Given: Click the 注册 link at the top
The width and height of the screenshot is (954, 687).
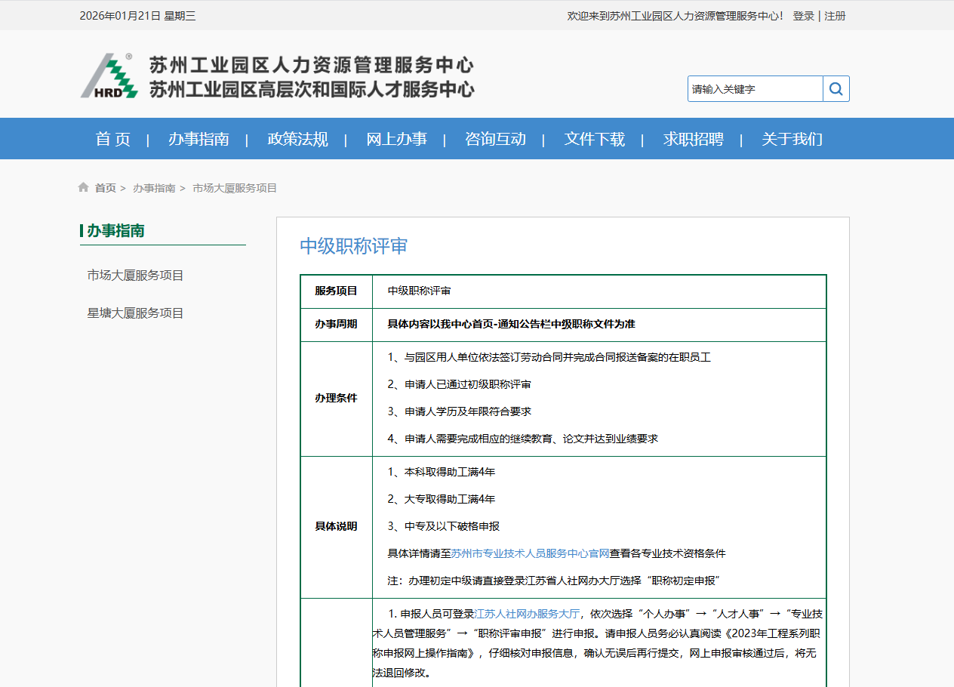Looking at the screenshot, I should [835, 16].
